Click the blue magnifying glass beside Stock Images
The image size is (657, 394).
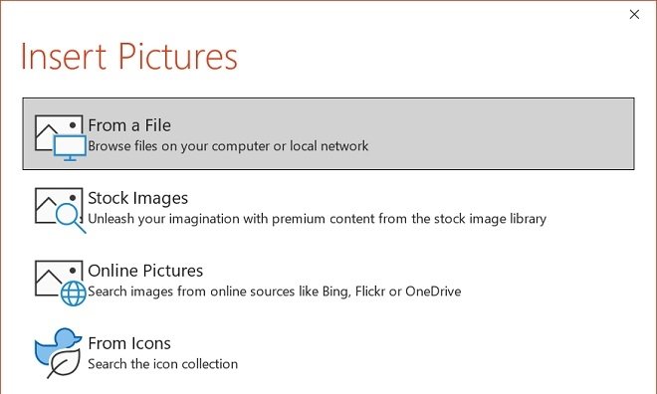click(71, 218)
